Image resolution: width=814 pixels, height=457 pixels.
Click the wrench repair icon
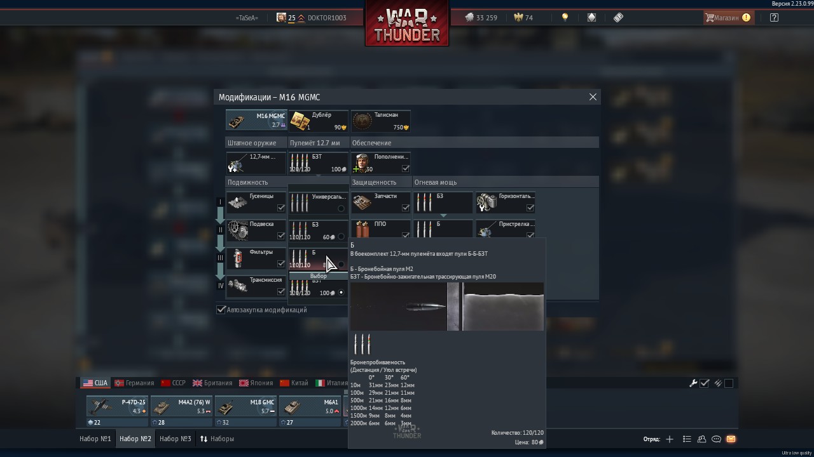(x=693, y=383)
